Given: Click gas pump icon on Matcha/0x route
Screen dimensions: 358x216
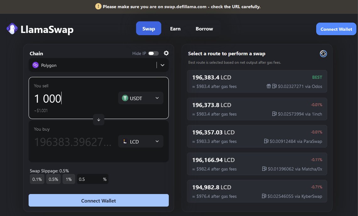Looking at the screenshot, I should pos(264,169).
